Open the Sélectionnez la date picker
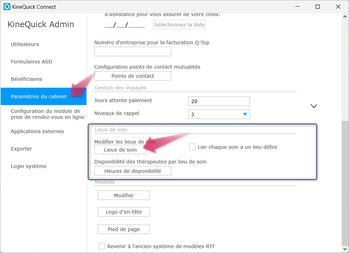 click(x=180, y=24)
